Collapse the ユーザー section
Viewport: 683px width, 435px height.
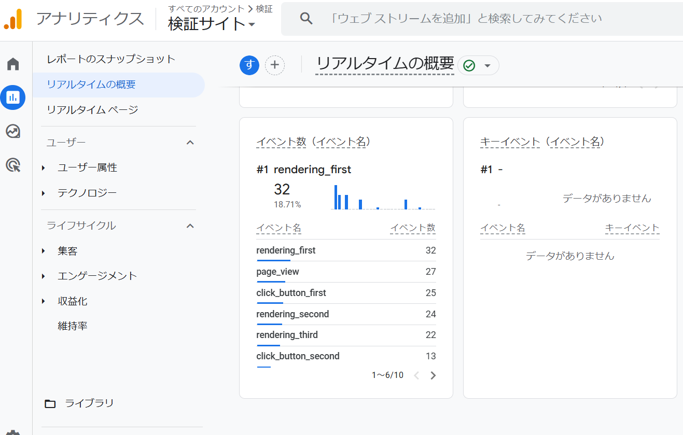190,143
